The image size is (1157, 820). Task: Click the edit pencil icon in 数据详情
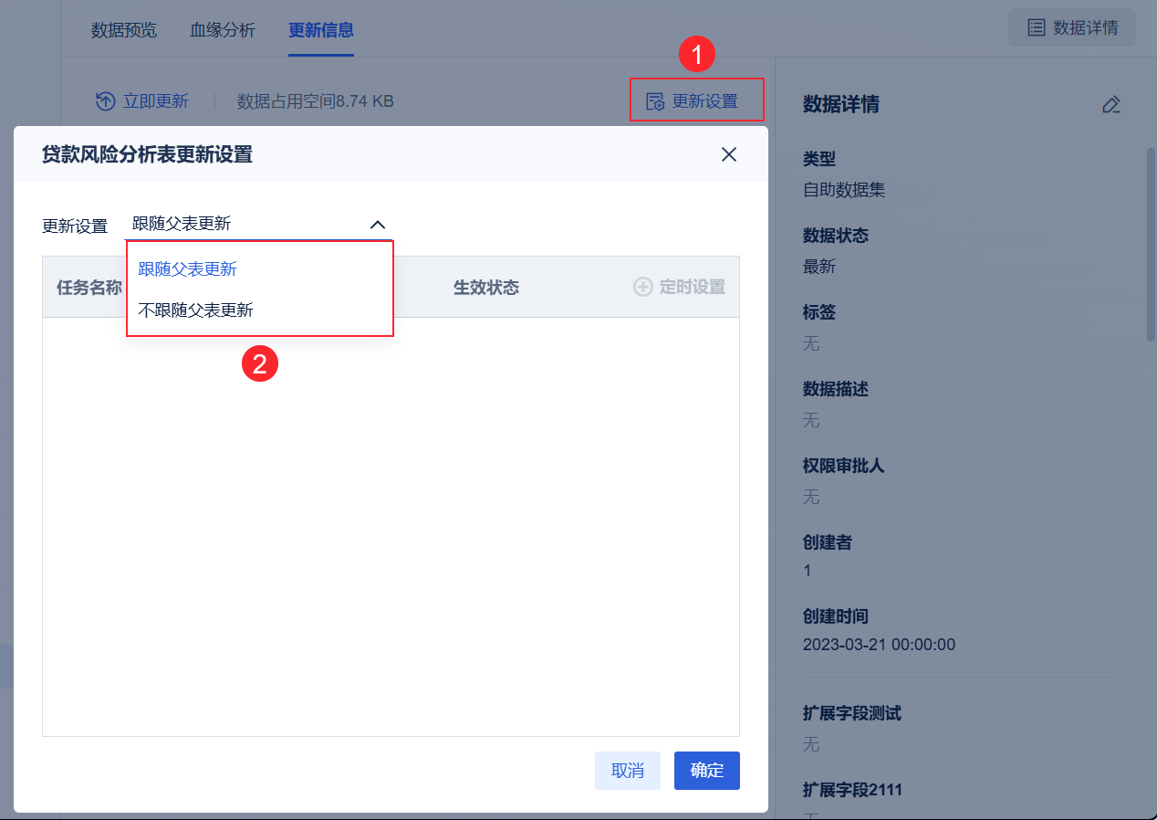(x=1110, y=104)
